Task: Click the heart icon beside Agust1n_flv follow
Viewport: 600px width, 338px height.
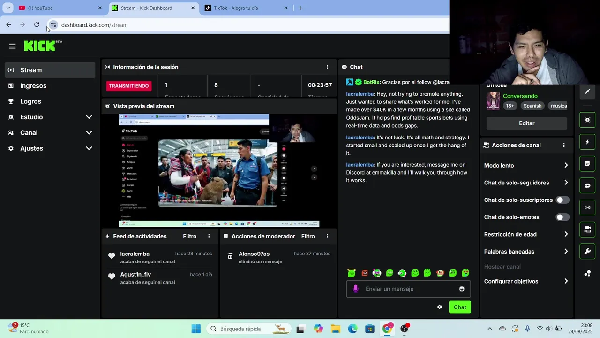Action: 112,277
